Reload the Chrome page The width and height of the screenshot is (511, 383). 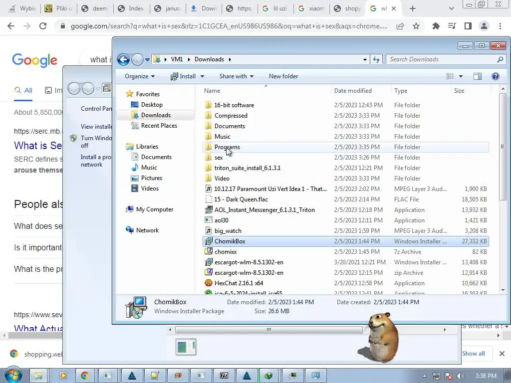point(43,26)
